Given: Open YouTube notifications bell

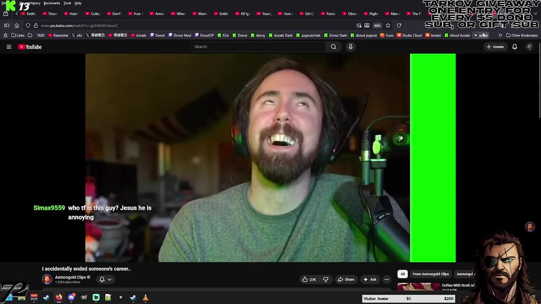Looking at the screenshot, I should tap(515, 47).
